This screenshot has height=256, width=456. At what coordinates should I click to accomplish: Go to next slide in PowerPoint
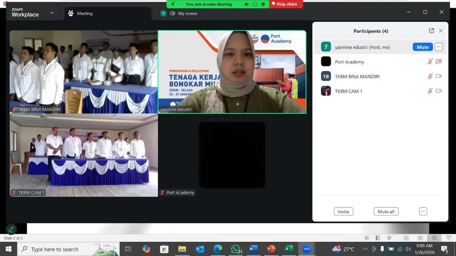click(389, 238)
